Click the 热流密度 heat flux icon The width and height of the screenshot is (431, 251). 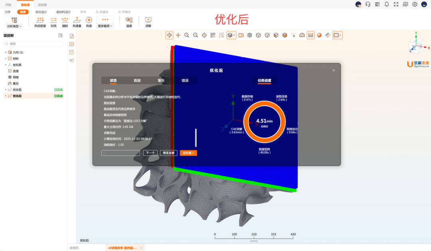pos(40,22)
